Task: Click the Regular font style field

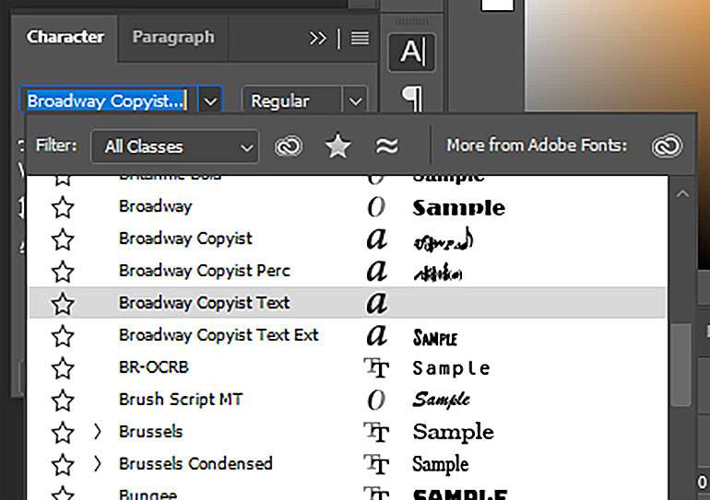Action: tap(291, 101)
